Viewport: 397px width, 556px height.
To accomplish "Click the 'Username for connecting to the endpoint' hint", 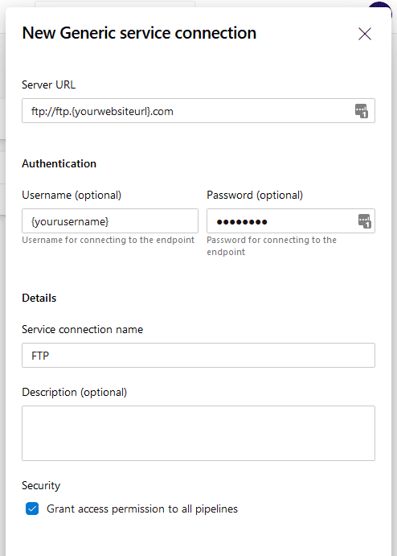I will 108,240.
